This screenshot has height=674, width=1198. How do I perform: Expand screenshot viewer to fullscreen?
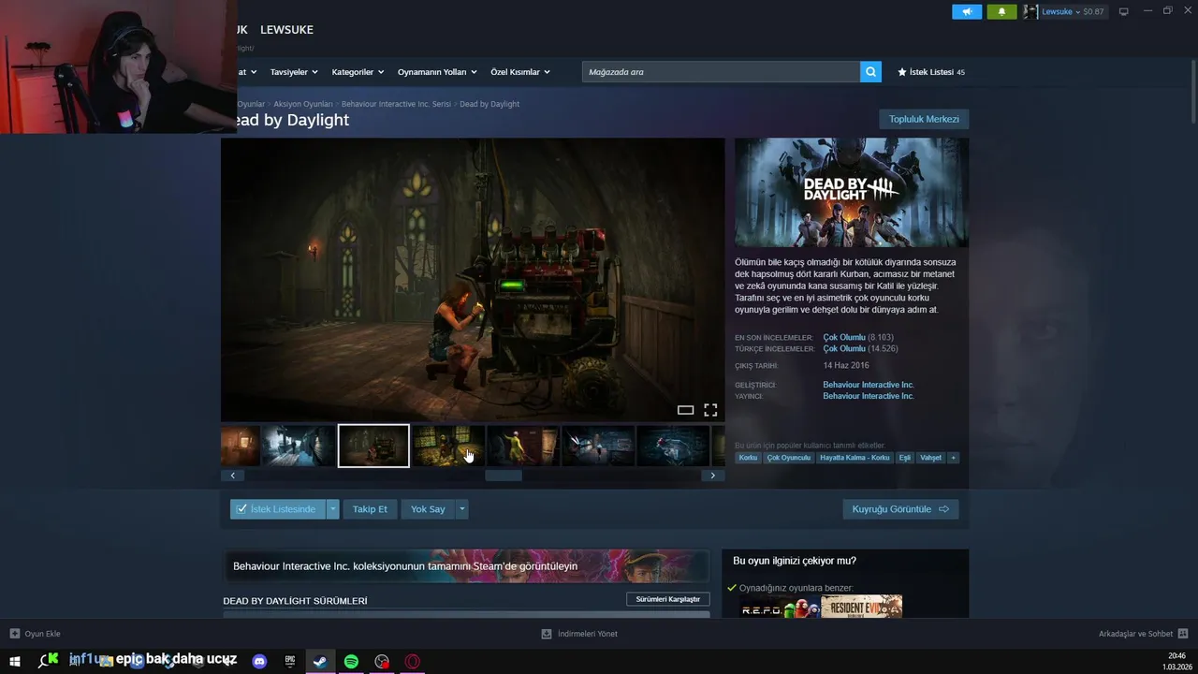(710, 410)
